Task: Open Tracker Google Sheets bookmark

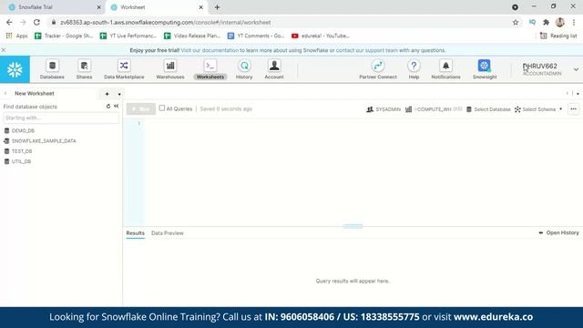Action: [64, 36]
